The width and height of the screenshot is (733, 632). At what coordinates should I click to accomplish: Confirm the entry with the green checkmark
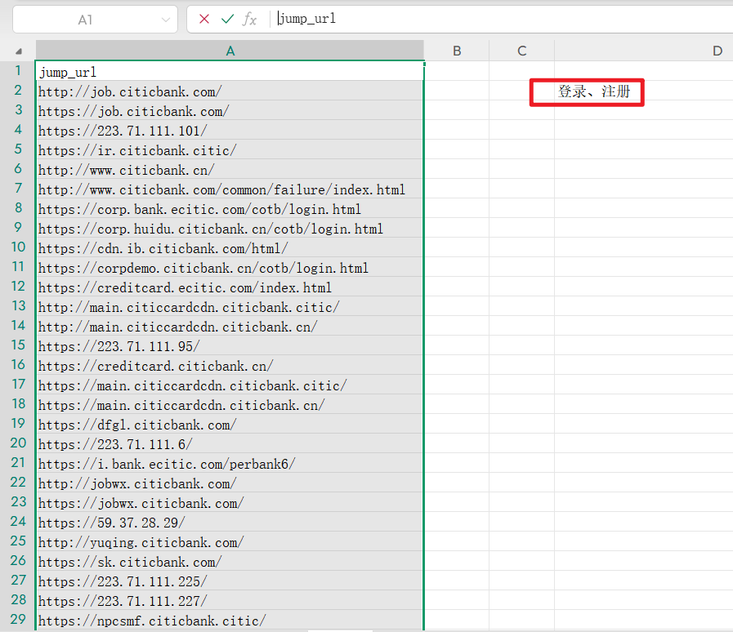pos(227,19)
